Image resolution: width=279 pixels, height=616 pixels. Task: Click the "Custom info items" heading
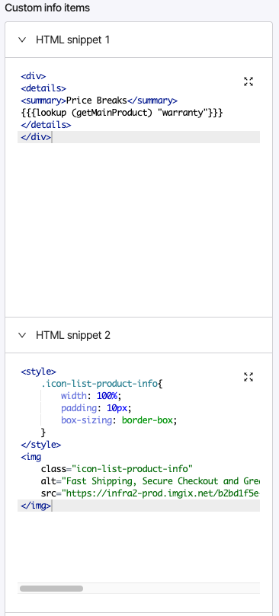[47, 8]
